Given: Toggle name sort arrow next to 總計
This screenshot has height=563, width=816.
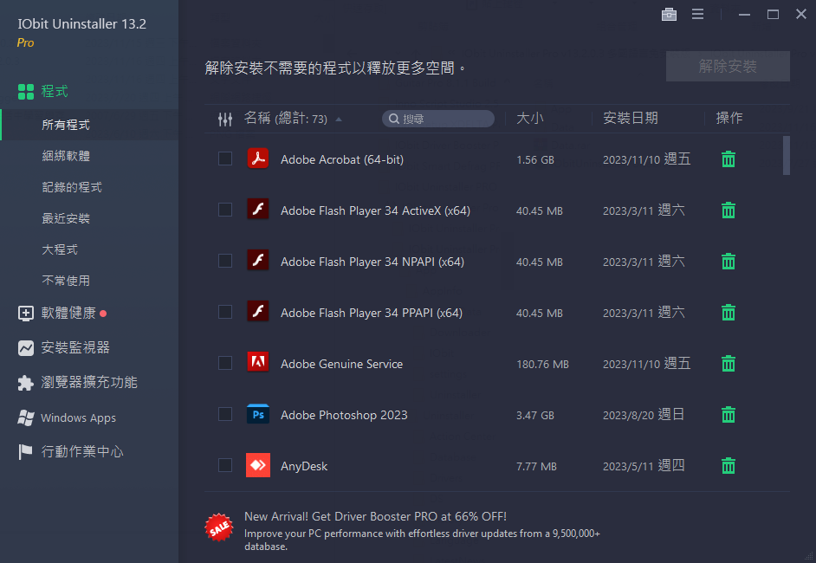Looking at the screenshot, I should coord(339,120).
